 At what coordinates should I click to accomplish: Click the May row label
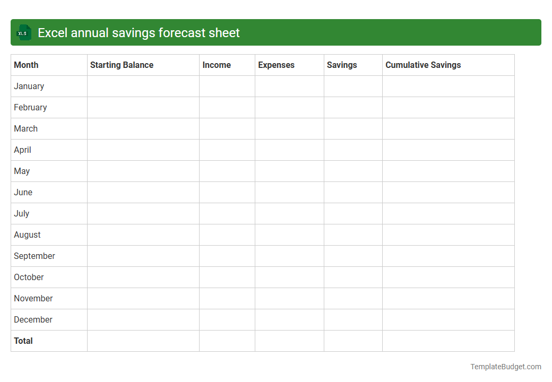(x=22, y=171)
